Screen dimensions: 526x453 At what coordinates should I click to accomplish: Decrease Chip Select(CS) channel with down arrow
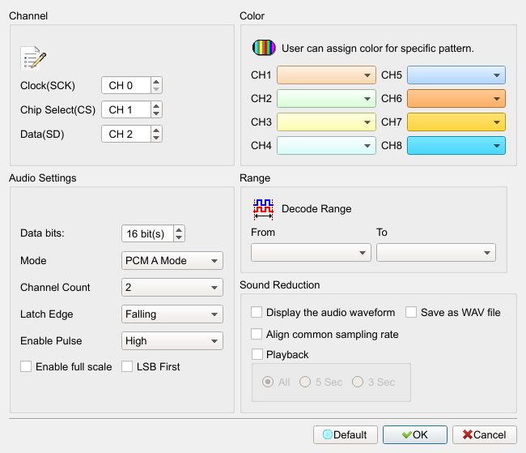(156, 113)
